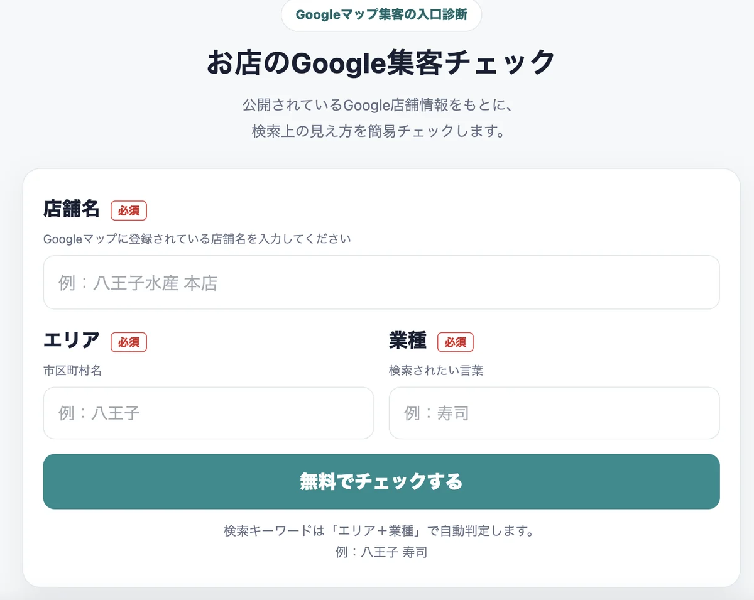
Task: Click the 店舗名 label
Action: pos(72,209)
